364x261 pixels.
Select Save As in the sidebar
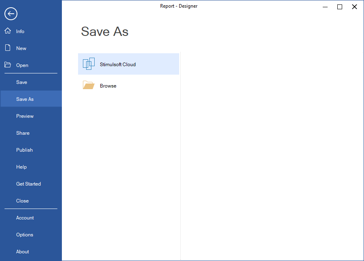click(x=25, y=99)
